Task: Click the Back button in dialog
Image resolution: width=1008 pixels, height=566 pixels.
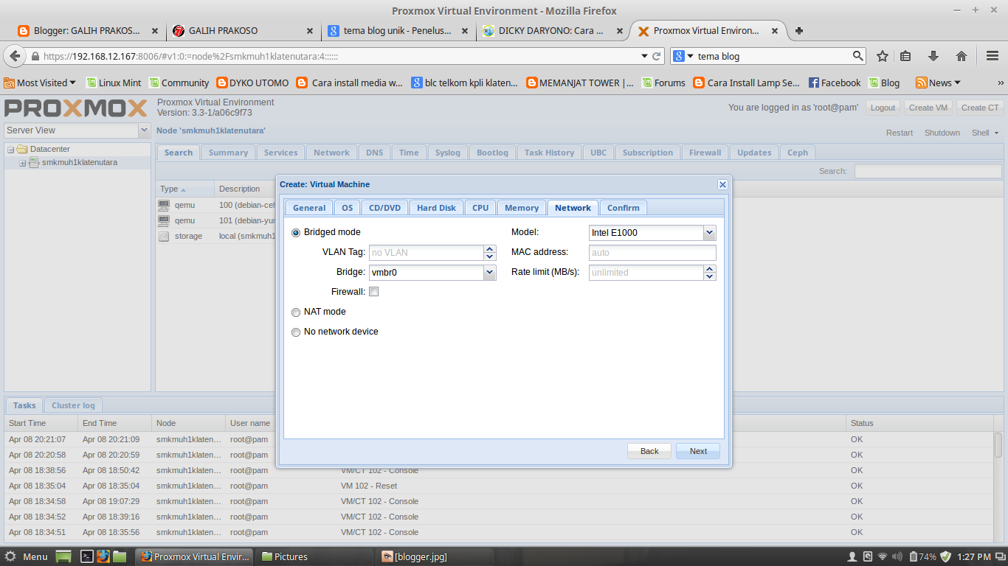Action: (649, 451)
